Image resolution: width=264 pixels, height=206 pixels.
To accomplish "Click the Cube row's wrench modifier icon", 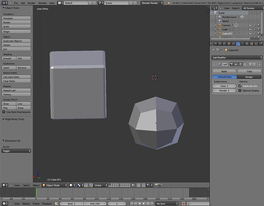I will click(238, 29).
